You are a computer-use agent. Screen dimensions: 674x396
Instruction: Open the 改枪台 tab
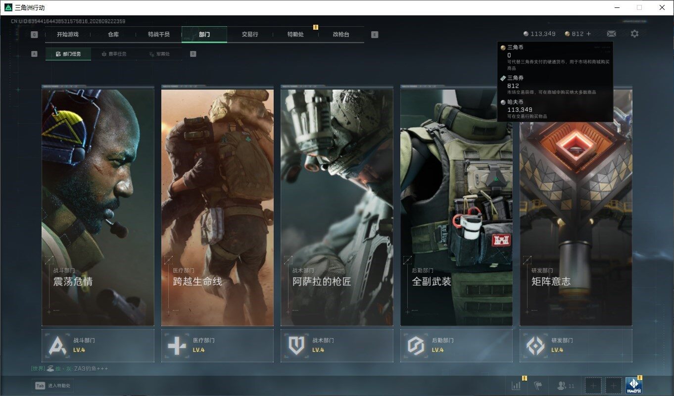tap(341, 35)
